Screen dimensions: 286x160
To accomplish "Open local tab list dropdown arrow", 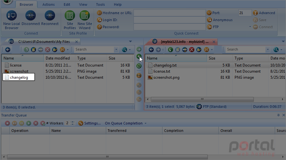I will (130, 42).
